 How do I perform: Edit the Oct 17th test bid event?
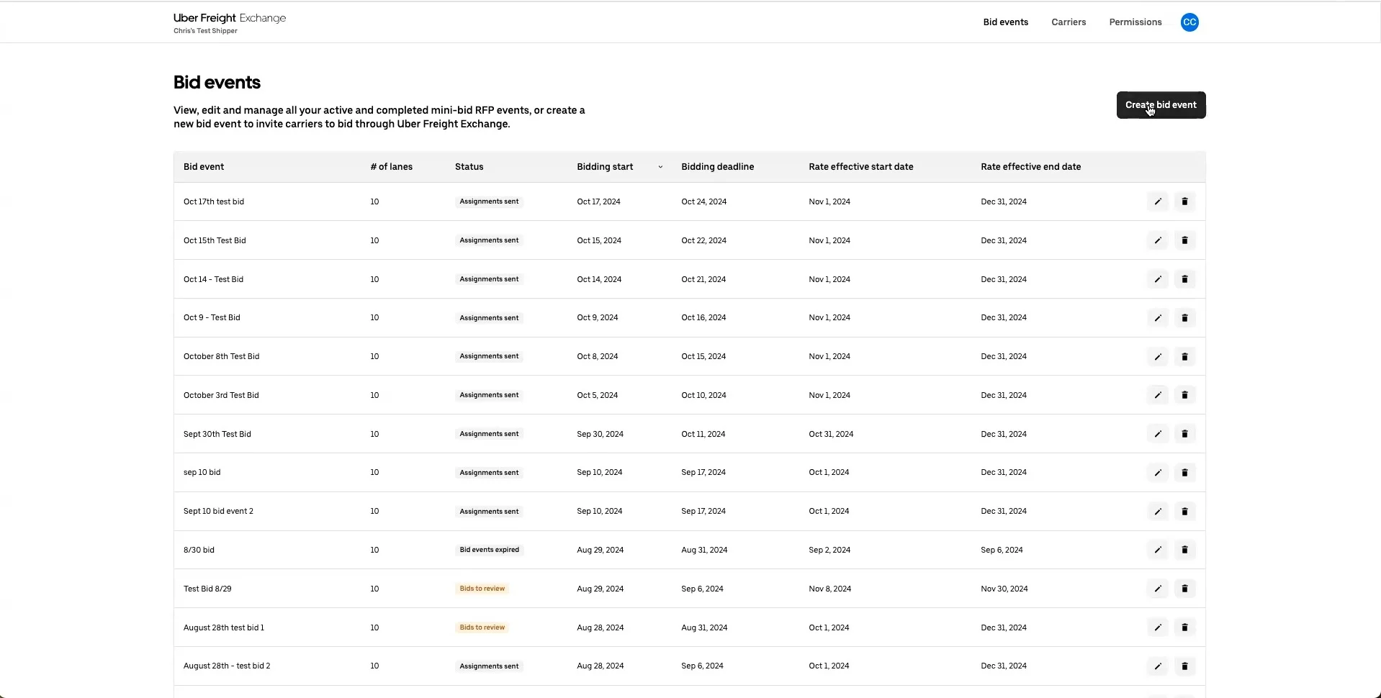(1157, 201)
